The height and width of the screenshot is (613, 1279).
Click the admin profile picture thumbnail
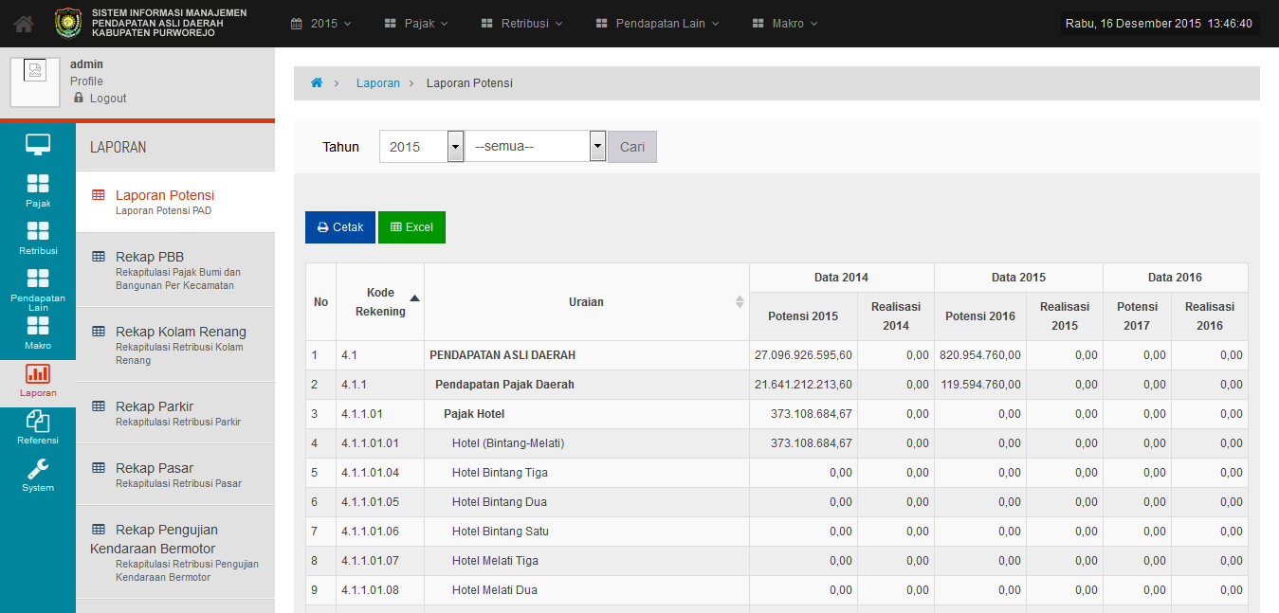35,82
